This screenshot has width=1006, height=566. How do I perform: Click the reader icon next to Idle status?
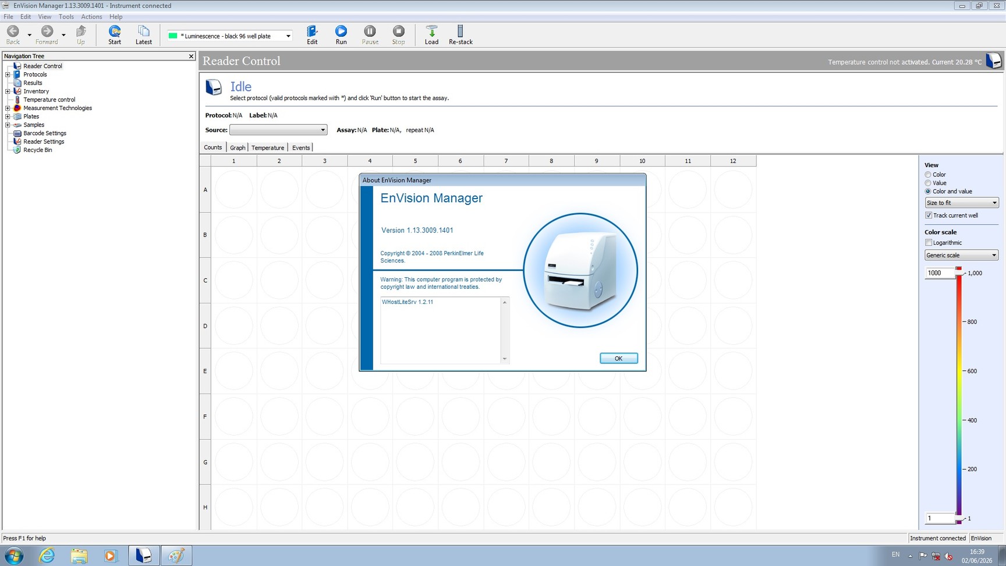coord(214,87)
